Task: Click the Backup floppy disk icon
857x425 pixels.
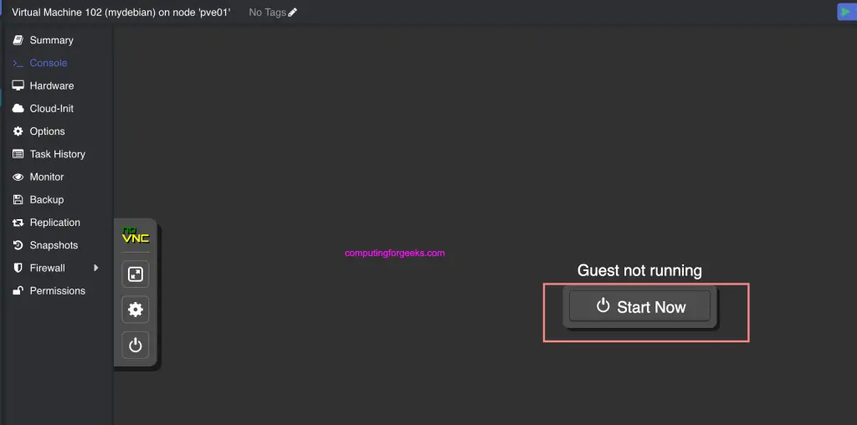Action: (x=18, y=200)
